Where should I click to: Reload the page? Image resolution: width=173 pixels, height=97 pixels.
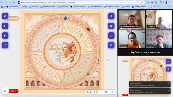10,2
